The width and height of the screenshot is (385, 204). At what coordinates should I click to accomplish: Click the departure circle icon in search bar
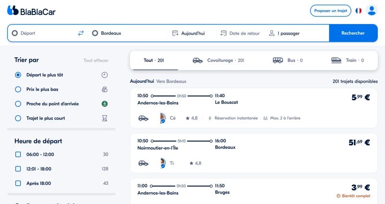pyautogui.click(x=15, y=33)
